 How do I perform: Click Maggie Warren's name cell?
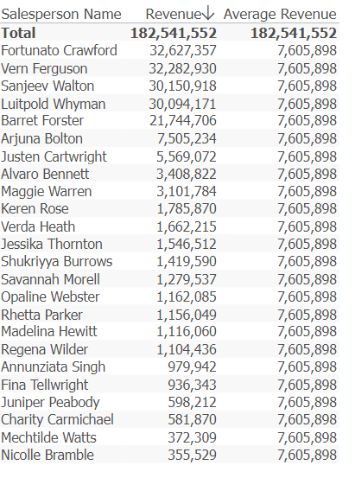point(47,191)
